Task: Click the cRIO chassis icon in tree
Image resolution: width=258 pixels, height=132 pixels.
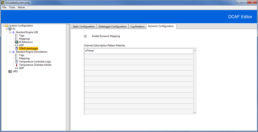Action: (10, 71)
